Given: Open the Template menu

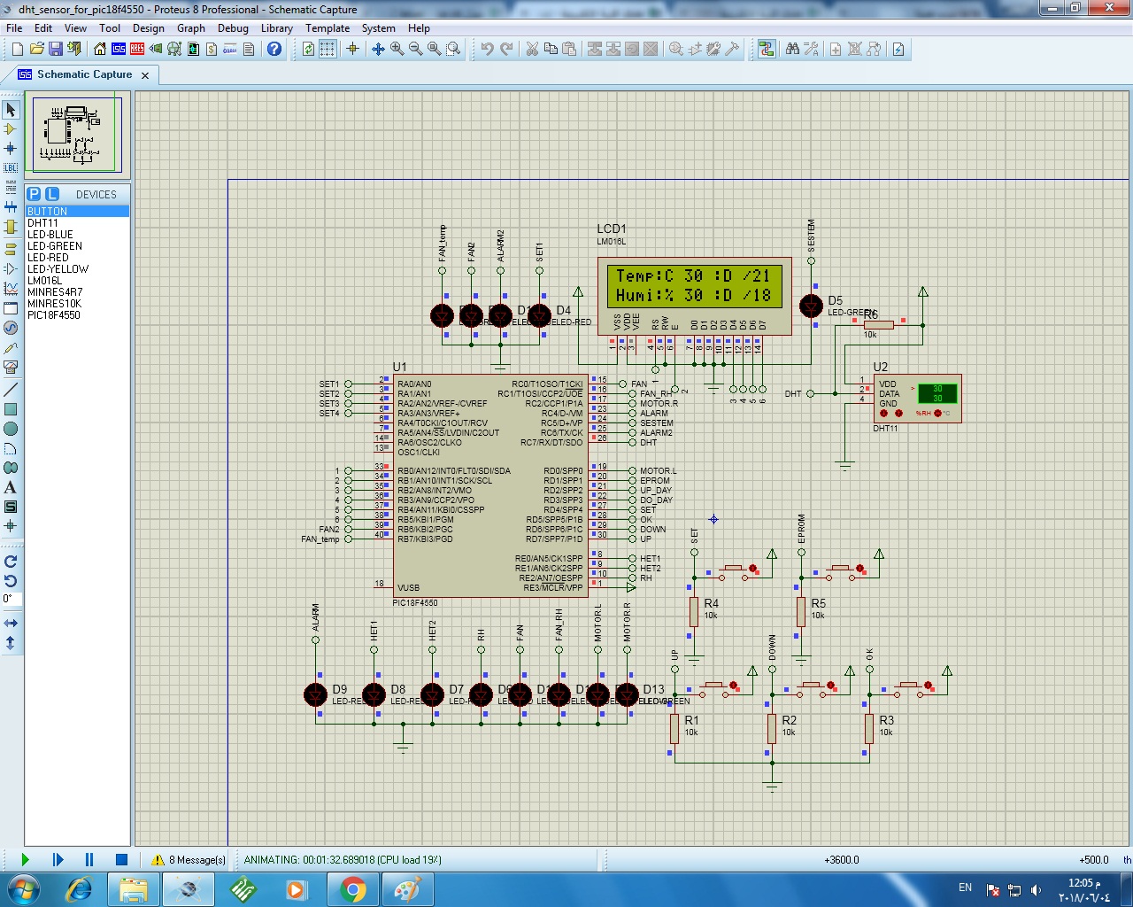Looking at the screenshot, I should (328, 28).
